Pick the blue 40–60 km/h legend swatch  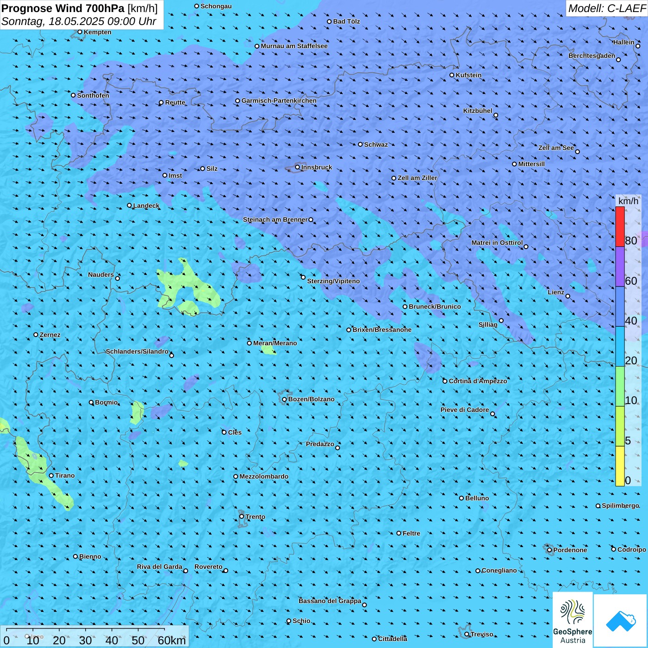620,306
